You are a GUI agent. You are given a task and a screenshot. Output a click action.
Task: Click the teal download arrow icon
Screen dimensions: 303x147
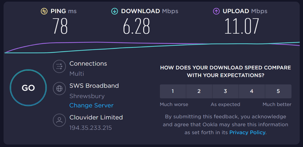point(115,11)
